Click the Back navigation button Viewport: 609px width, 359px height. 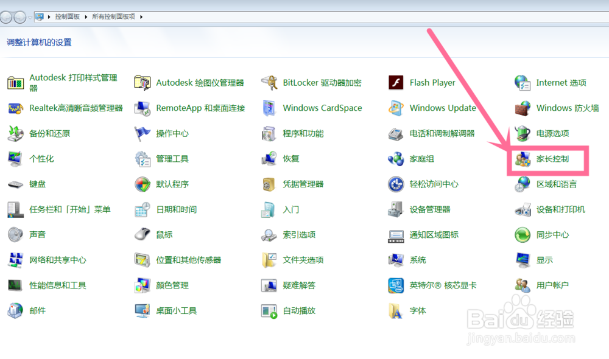point(6,17)
